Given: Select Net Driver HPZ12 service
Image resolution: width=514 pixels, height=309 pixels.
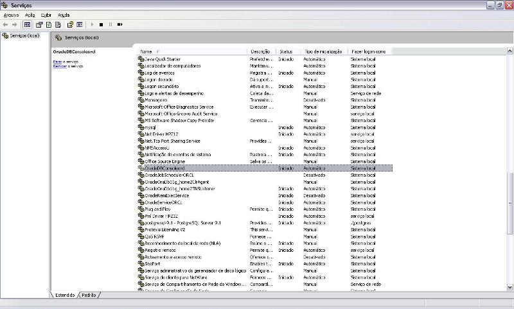Looking at the screenshot, I should point(162,134).
